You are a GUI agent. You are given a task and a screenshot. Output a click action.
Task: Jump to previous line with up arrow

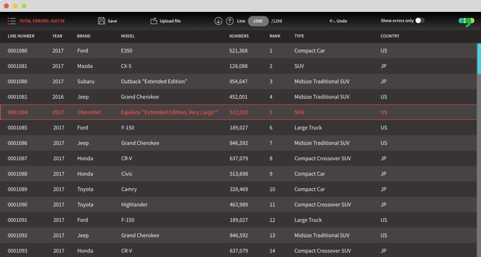tap(230, 21)
